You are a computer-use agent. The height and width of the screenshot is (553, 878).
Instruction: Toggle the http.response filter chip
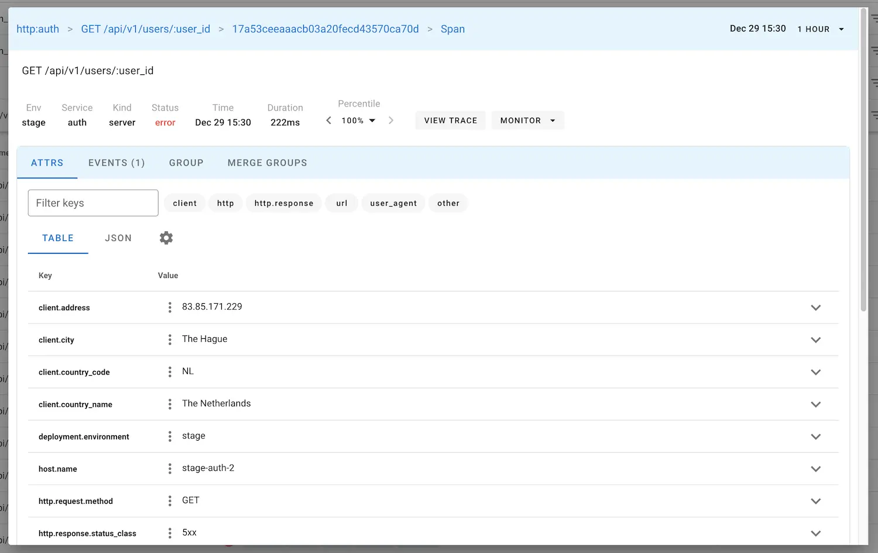[x=284, y=204]
